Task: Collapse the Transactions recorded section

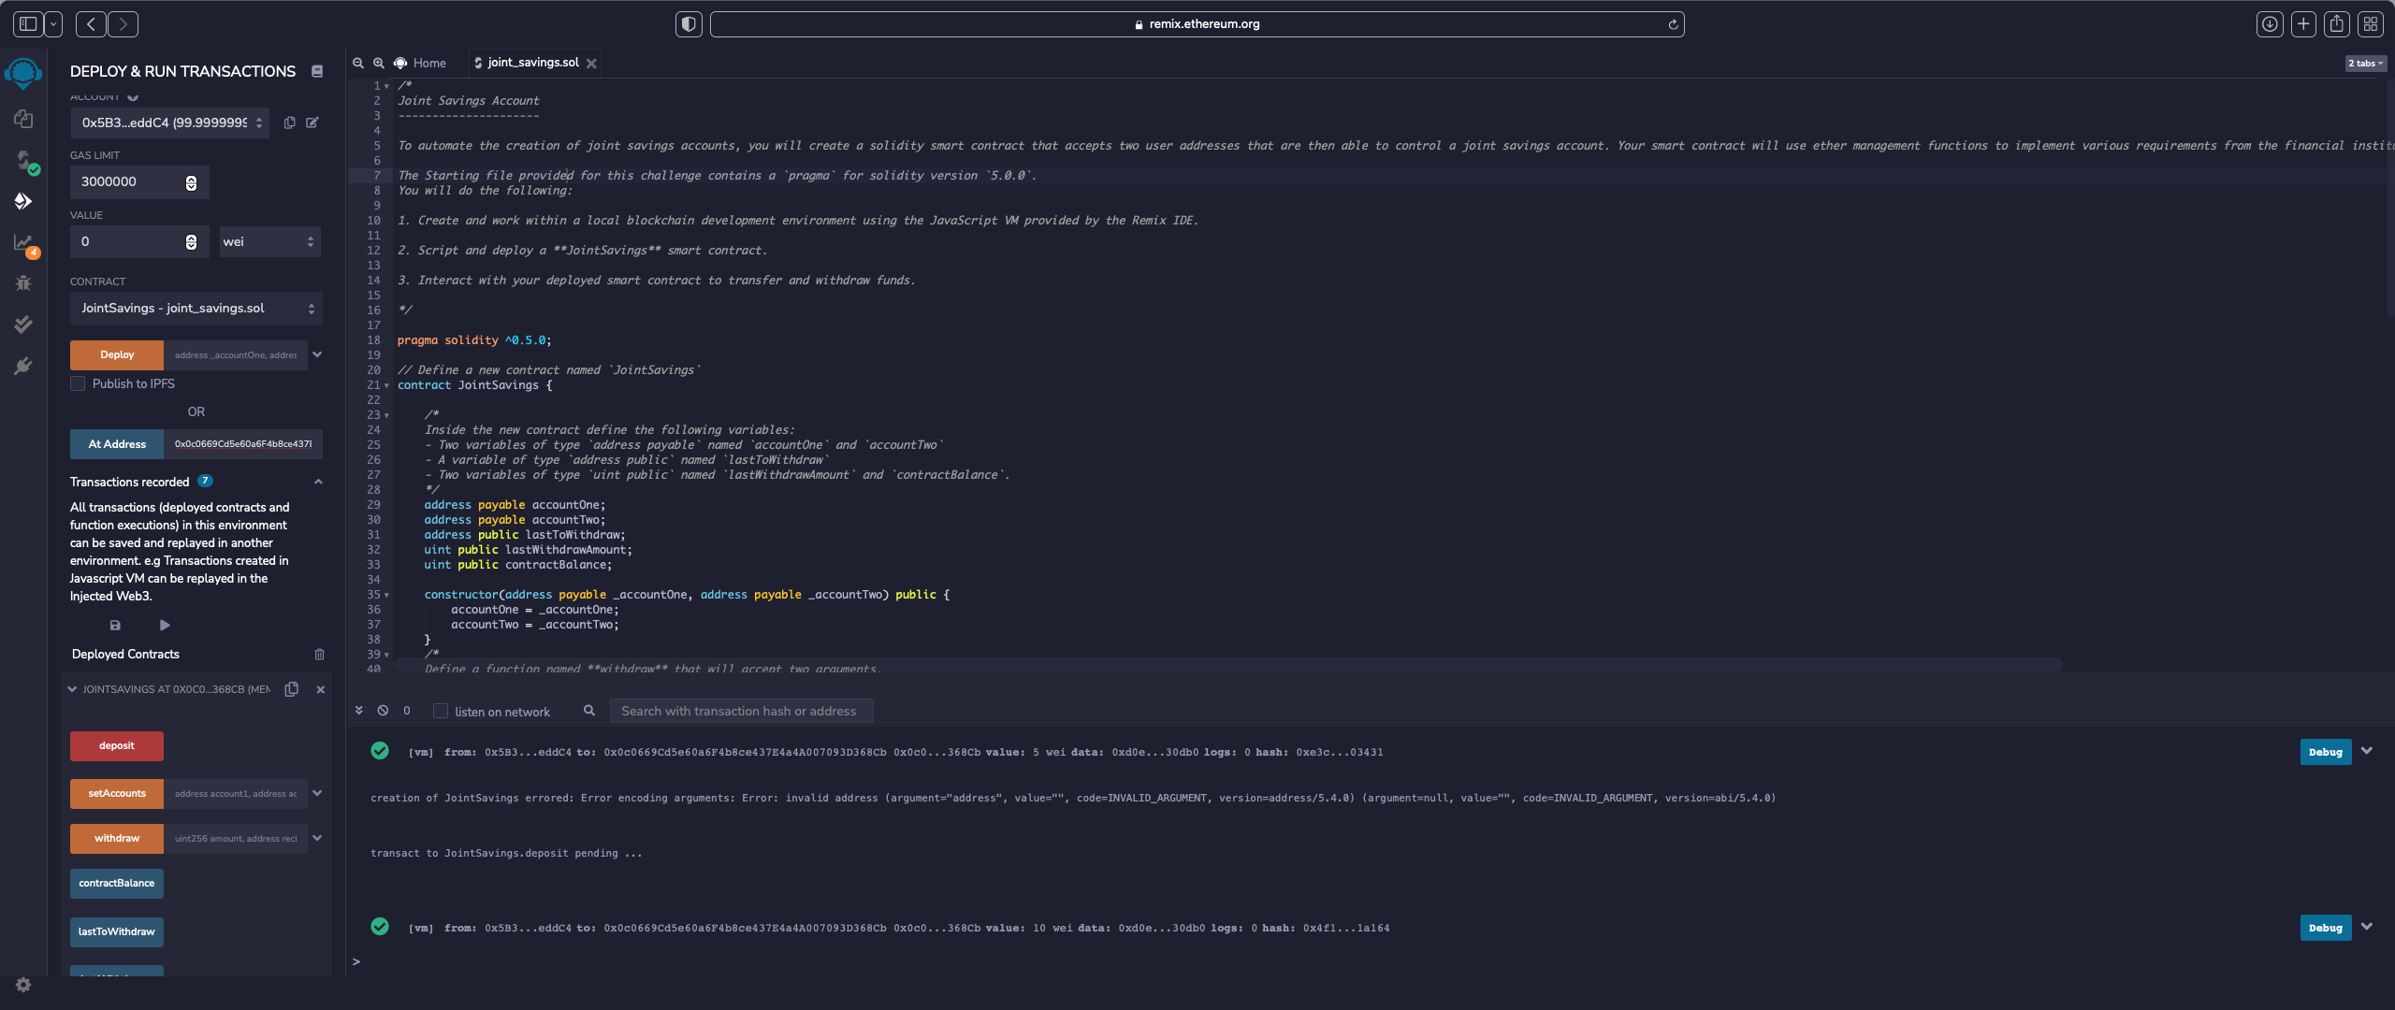Action: click(x=318, y=481)
